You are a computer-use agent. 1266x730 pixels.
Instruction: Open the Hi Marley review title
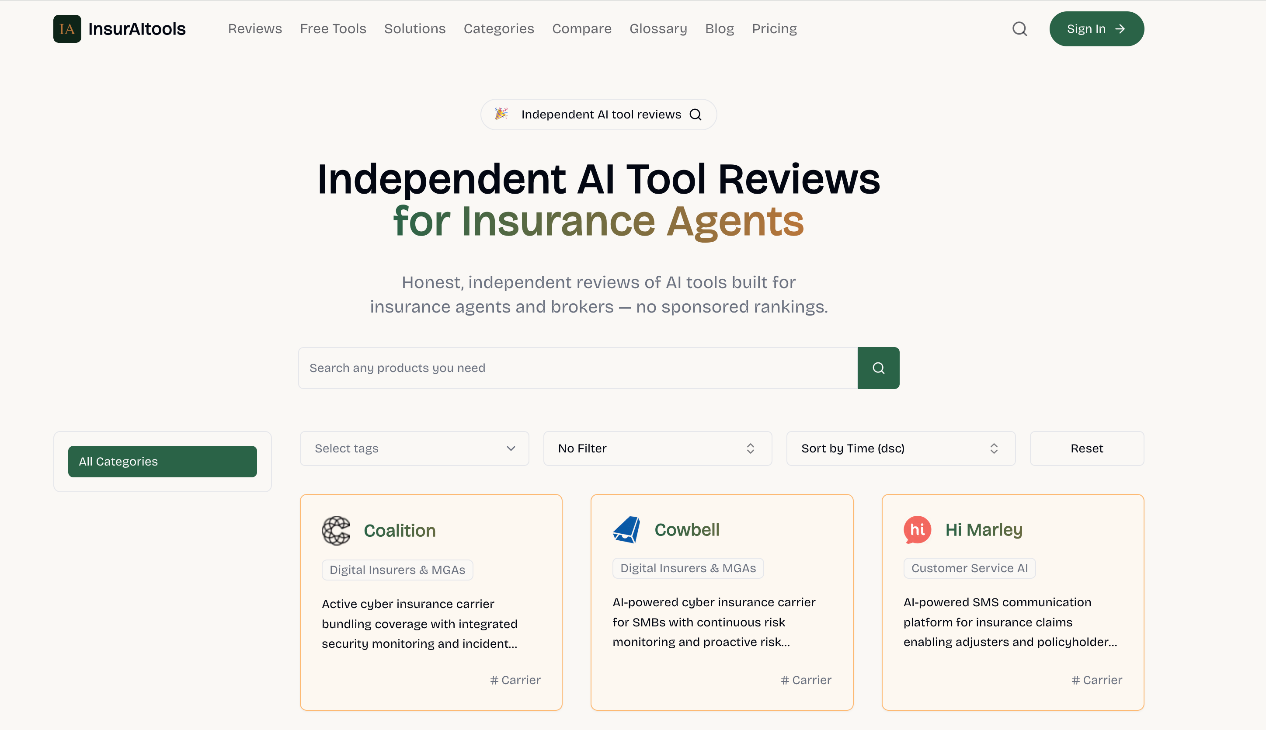(x=984, y=529)
